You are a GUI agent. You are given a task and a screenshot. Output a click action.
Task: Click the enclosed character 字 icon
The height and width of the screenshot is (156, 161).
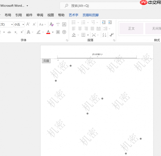[x=64, y=32]
